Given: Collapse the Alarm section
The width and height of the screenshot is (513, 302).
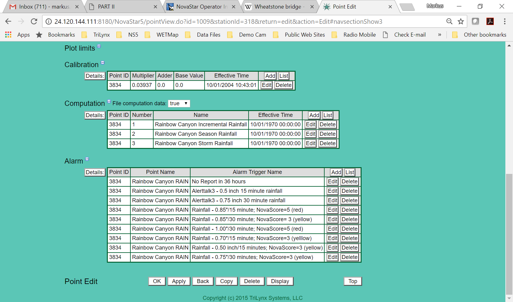Looking at the screenshot, I should 87,159.
